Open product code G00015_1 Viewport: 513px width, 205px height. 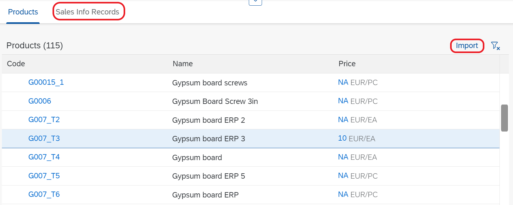[46, 82]
